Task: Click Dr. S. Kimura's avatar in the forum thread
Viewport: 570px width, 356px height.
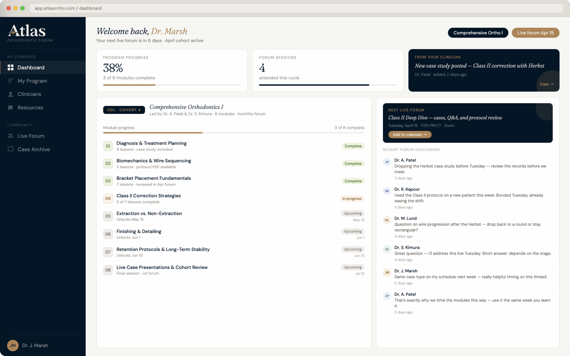Action: coord(387,249)
